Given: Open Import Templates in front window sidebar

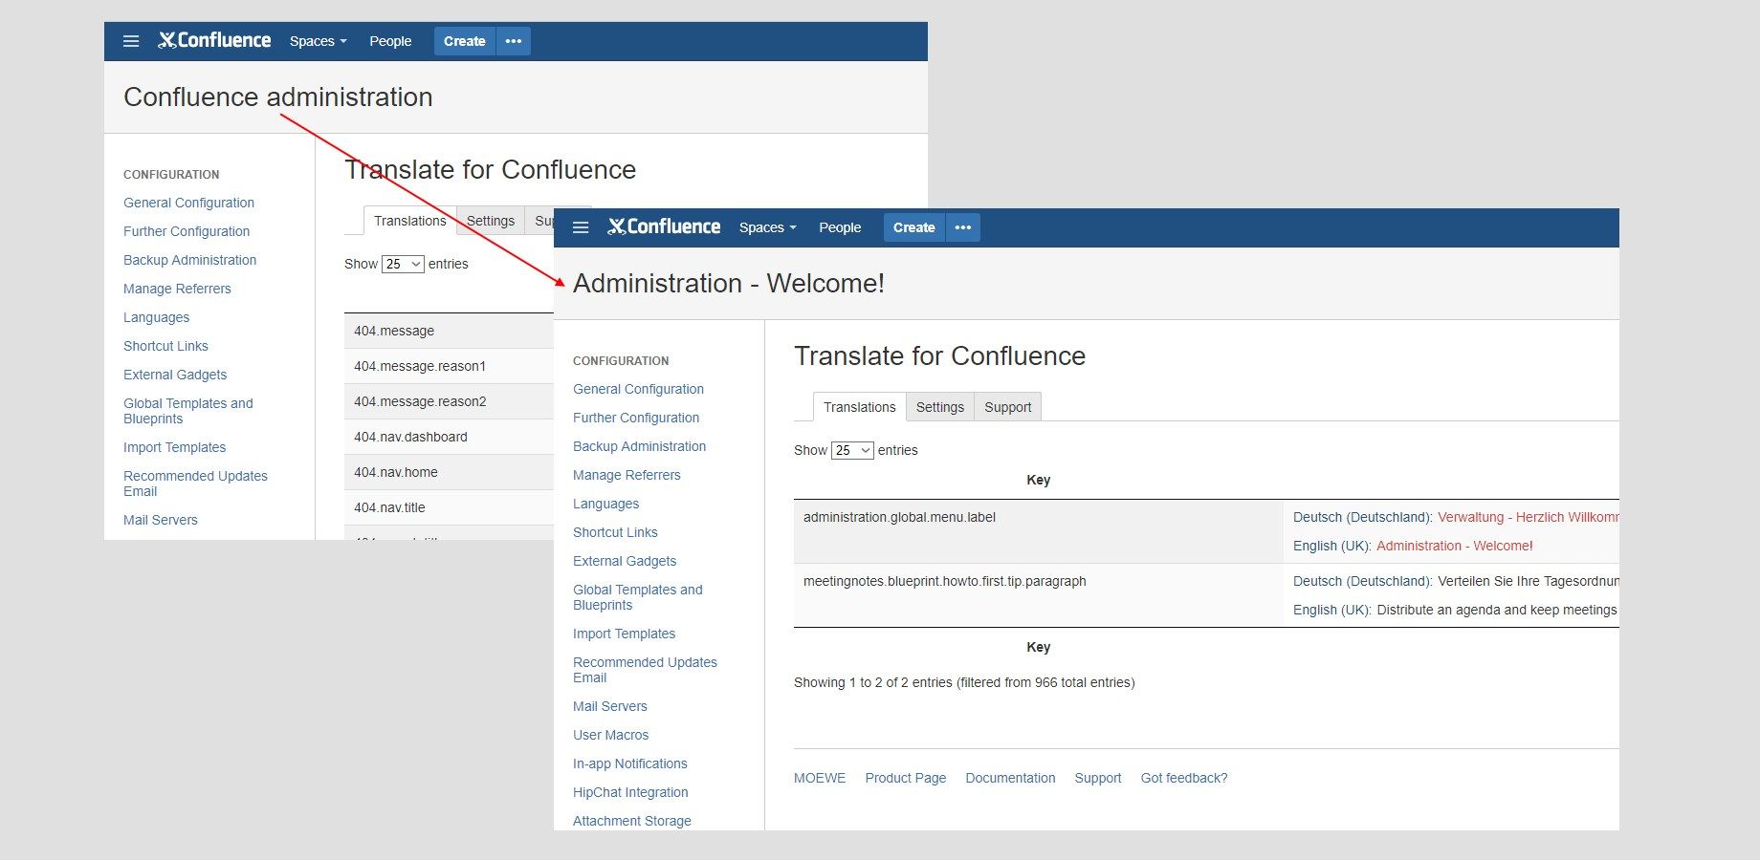Looking at the screenshot, I should point(624,634).
